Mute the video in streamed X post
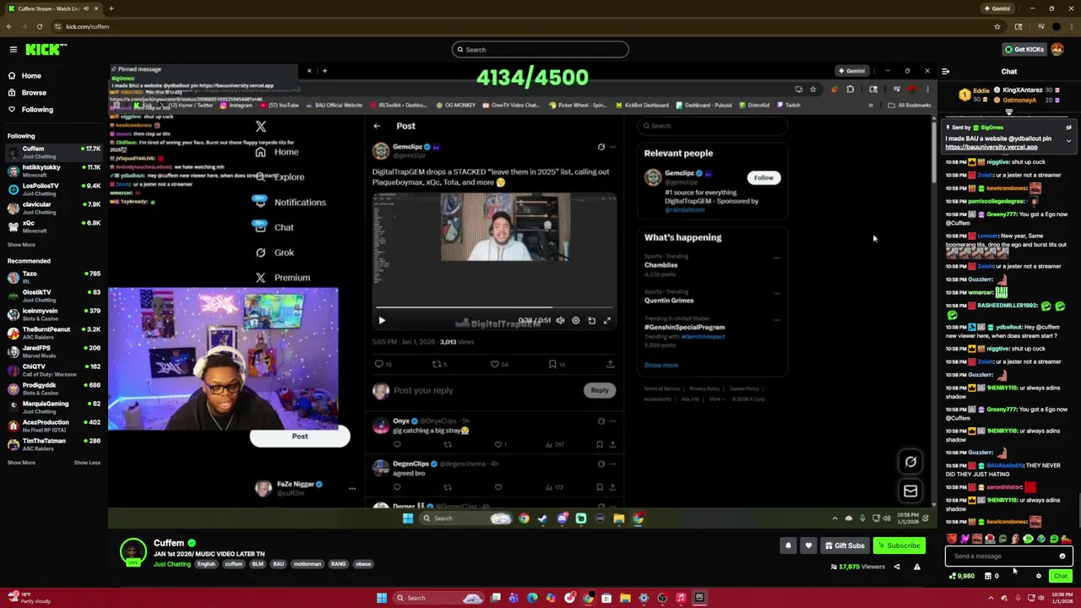Image resolution: width=1081 pixels, height=608 pixels. 560,321
